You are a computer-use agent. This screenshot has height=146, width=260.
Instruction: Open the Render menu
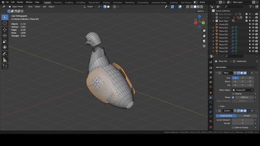tap(20, 2)
